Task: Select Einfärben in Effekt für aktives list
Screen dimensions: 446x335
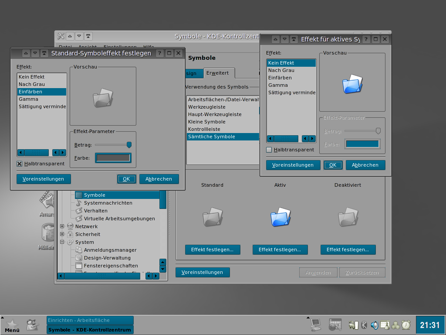Action: (291, 78)
